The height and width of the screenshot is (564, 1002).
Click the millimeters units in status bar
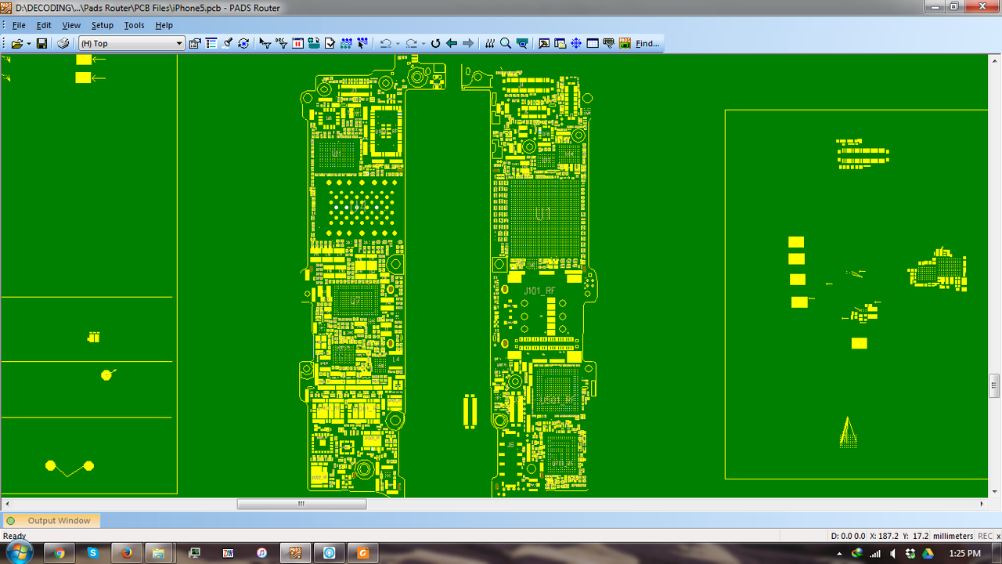[x=953, y=537]
